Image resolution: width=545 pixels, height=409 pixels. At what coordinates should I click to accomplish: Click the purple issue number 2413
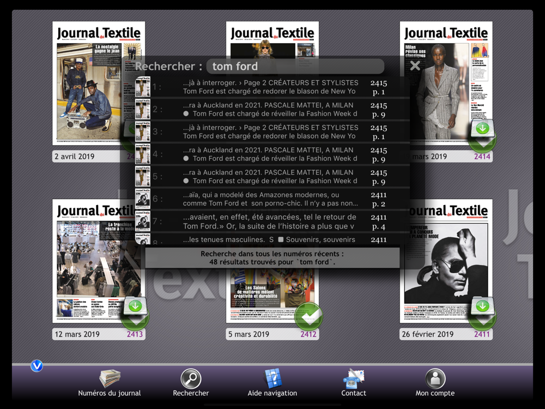coord(135,334)
